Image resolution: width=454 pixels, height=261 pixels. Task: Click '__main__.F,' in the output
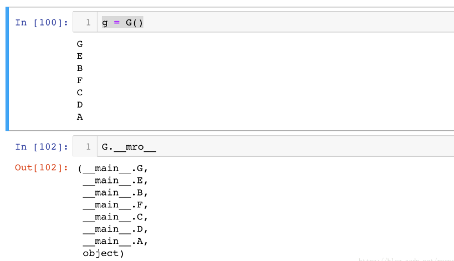(x=115, y=205)
